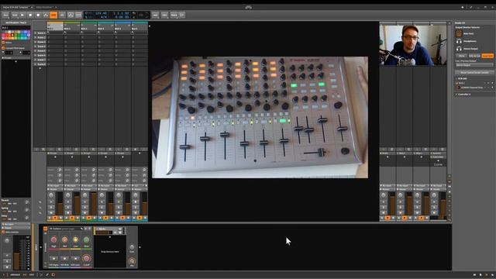Click the third mixer channel pan knob
The height and width of the screenshot is (279, 496).
(x=84, y=195)
